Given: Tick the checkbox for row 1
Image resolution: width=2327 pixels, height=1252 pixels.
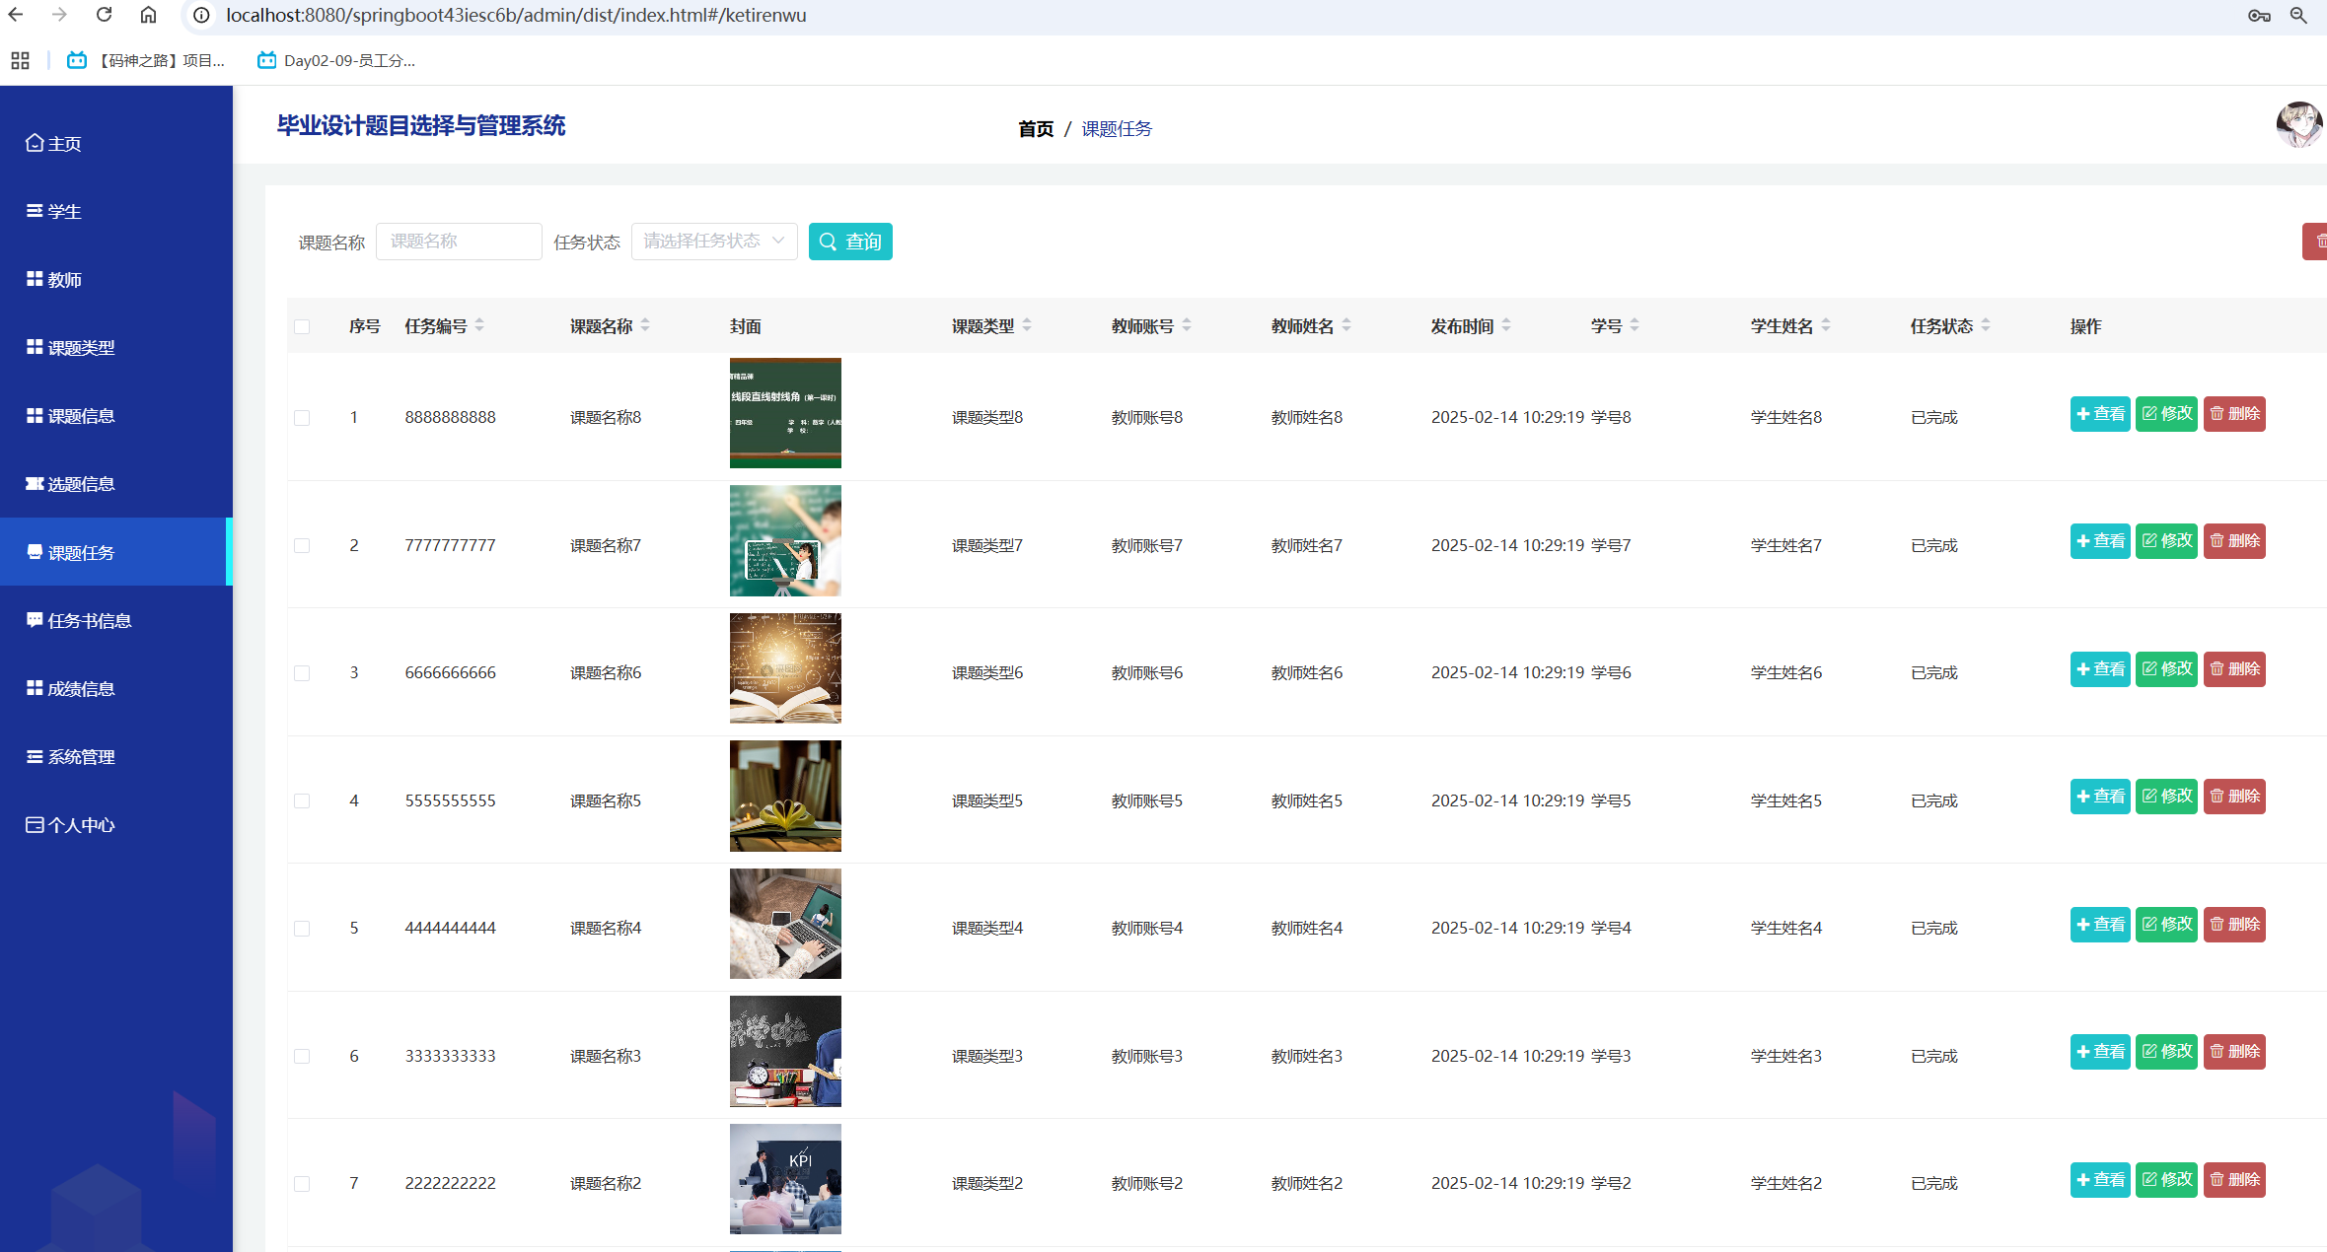Looking at the screenshot, I should point(302,418).
